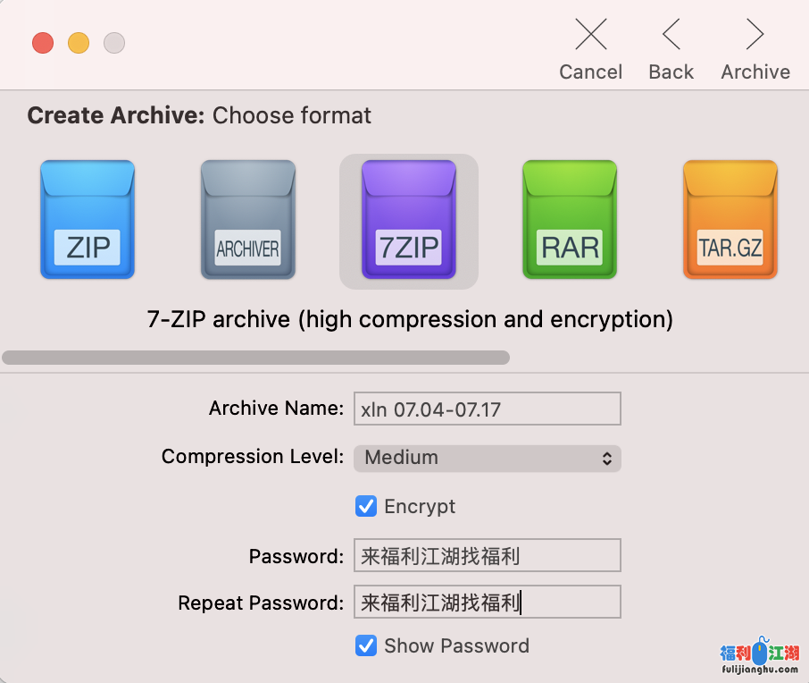Click the horizontal format list scrollbar

pyautogui.click(x=255, y=358)
